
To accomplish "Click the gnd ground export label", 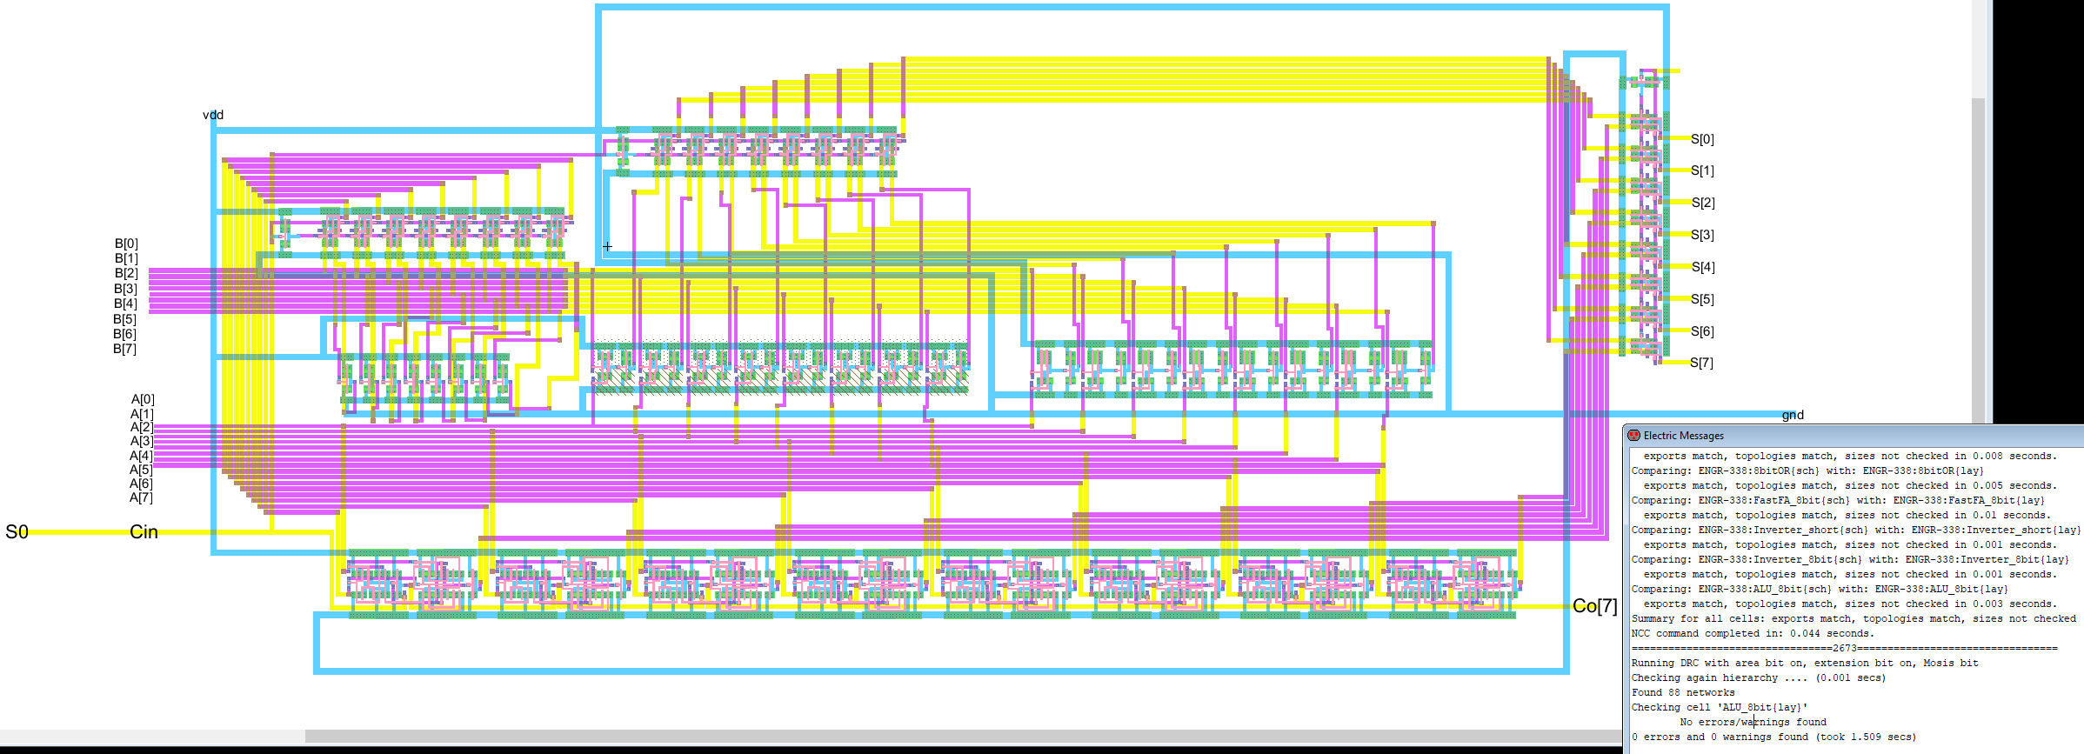I will coord(1793,415).
